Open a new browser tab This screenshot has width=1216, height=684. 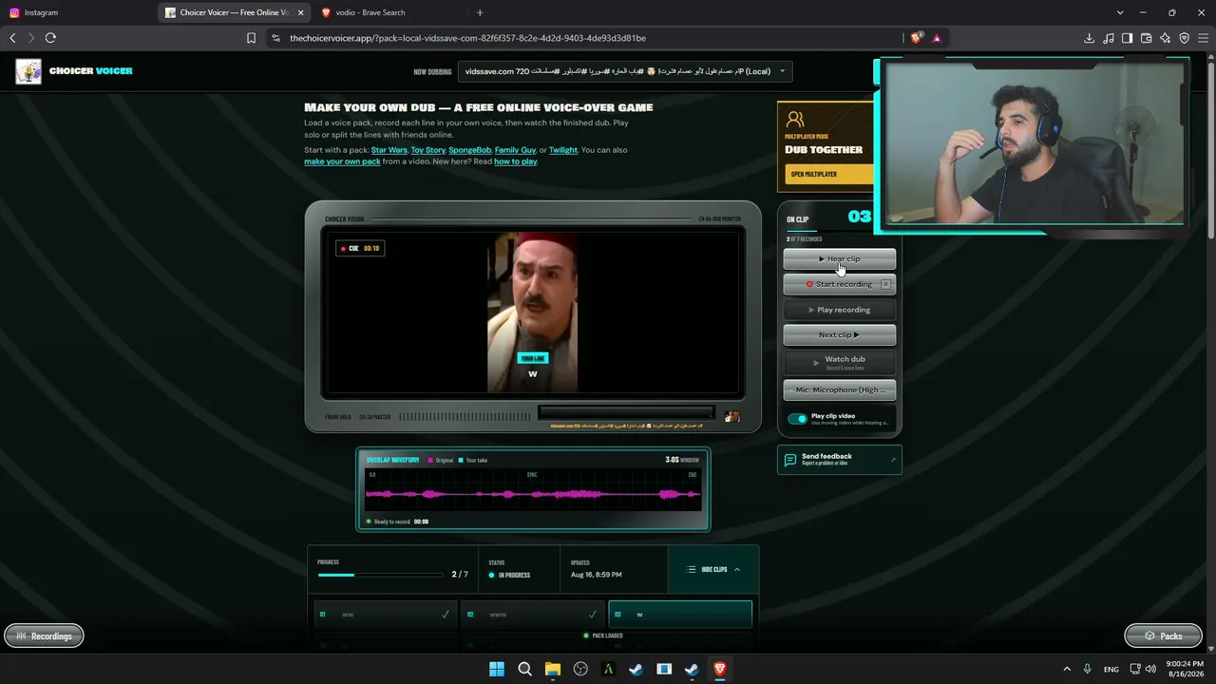point(480,12)
